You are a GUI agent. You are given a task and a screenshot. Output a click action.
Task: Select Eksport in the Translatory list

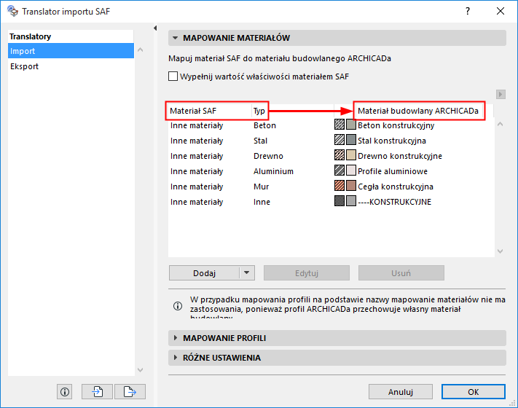[71, 66]
